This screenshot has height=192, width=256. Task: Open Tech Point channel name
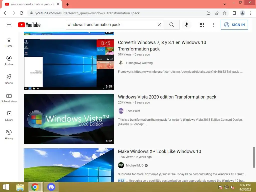(133, 111)
